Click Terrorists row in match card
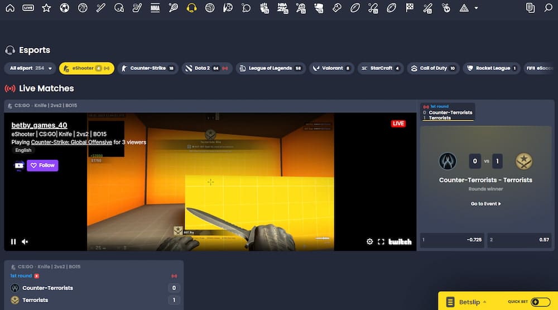 click(x=94, y=300)
